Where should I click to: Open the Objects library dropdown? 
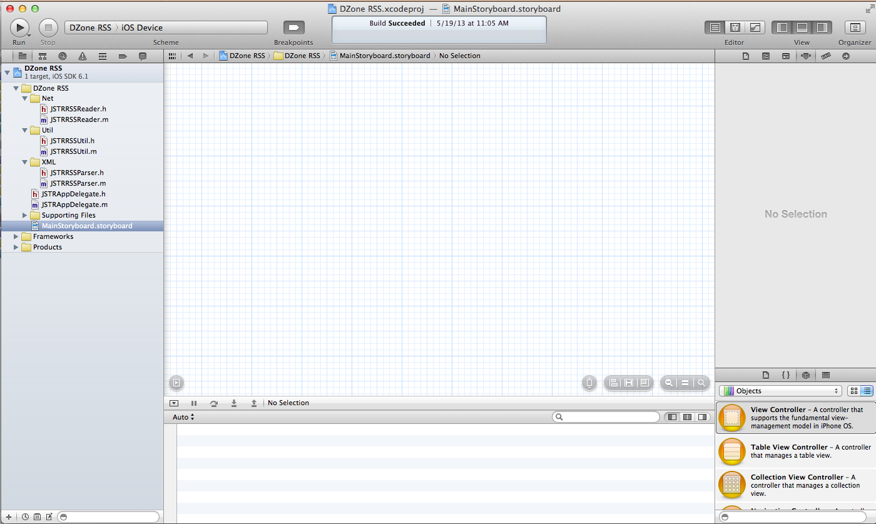point(780,391)
